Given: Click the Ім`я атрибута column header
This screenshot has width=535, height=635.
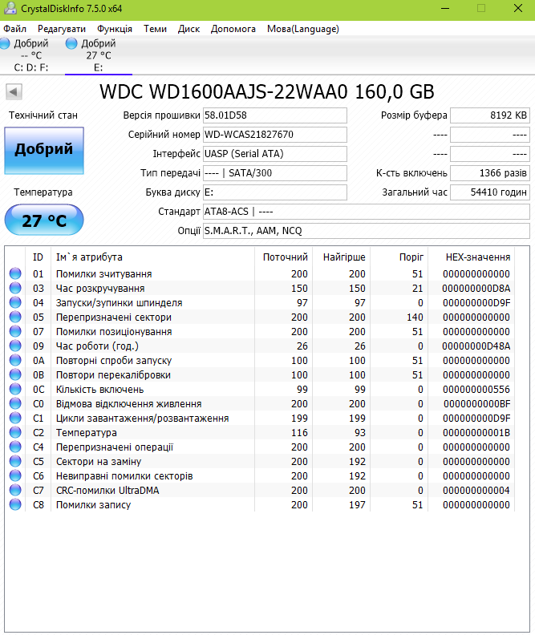Looking at the screenshot, I should click(152, 257).
